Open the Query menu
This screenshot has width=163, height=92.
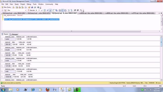pyautogui.click(x=17, y=4)
